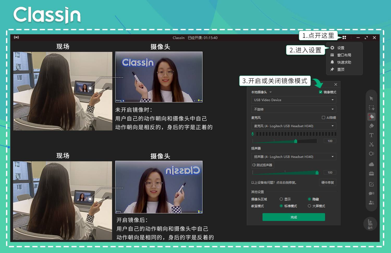The height and width of the screenshot is (253, 391).
Task: Open the 不旋转 rotation dropdown
Action: (294, 109)
